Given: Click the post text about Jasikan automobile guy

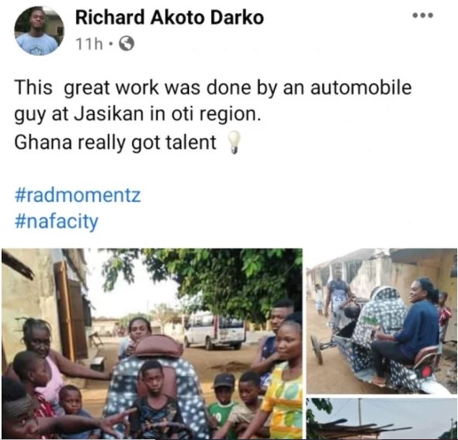Looking at the screenshot, I should (x=213, y=101).
